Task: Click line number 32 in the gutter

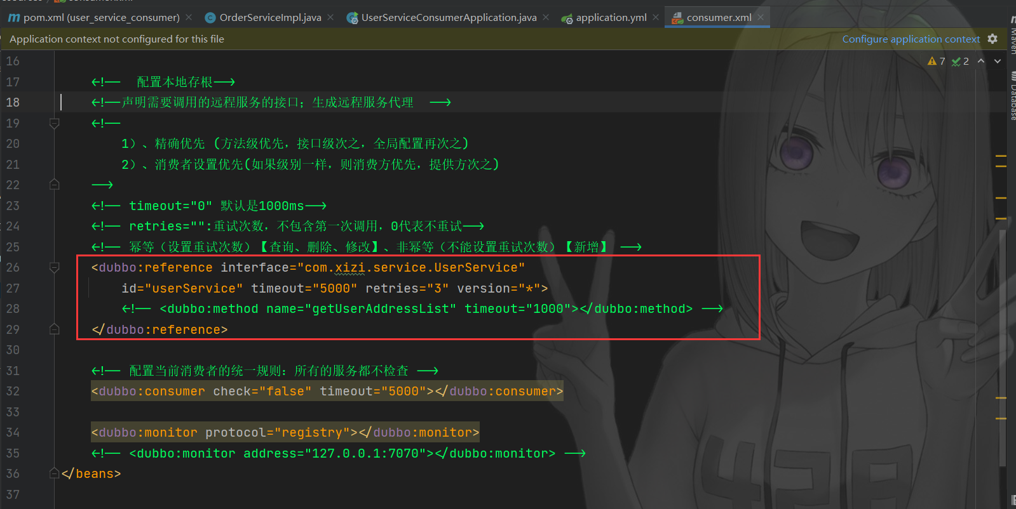Action: (13, 391)
